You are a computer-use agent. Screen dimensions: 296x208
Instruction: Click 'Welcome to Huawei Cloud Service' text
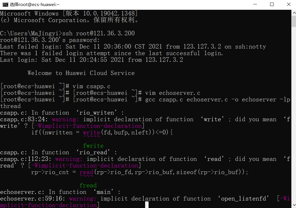click(81, 73)
